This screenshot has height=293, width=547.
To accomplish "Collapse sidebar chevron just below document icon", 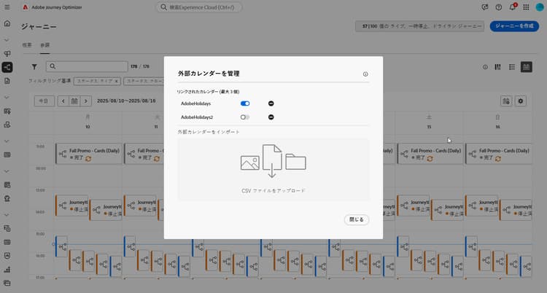I will click(7, 98).
